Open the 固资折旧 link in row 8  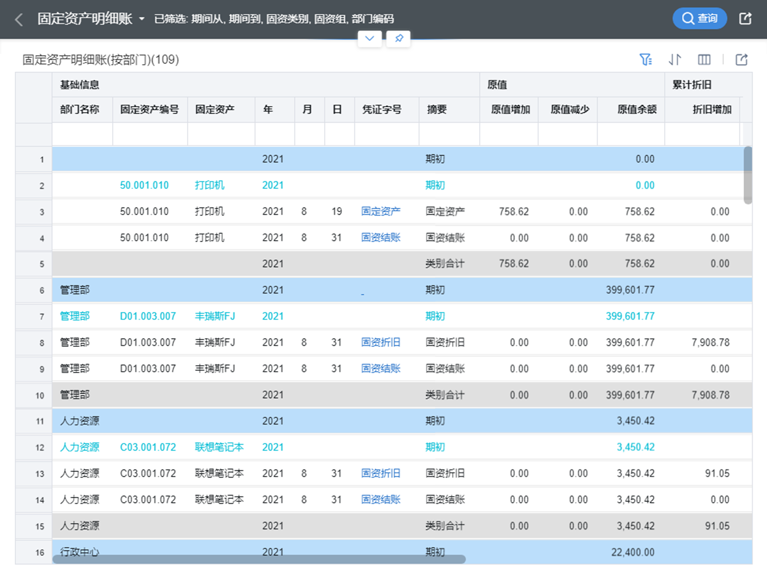(381, 343)
